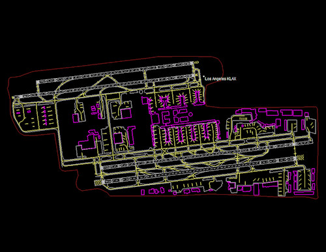This screenshot has width=326, height=252.
Task: Click the tall magenta rectangle along the bottom edge
Action: point(256,189)
